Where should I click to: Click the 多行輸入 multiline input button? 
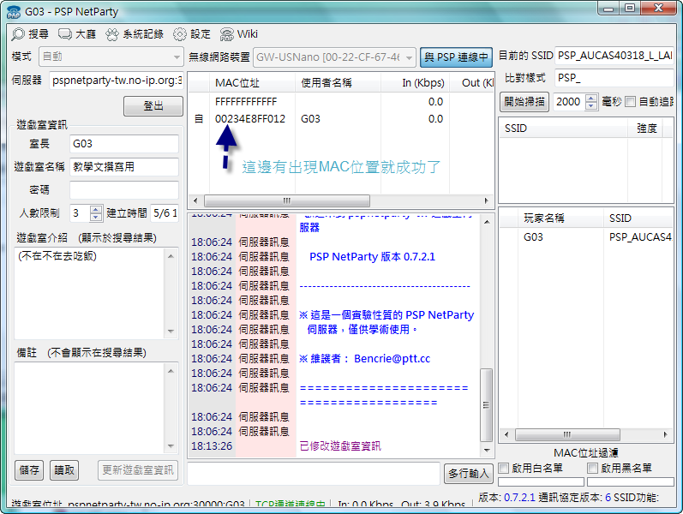[x=469, y=473]
